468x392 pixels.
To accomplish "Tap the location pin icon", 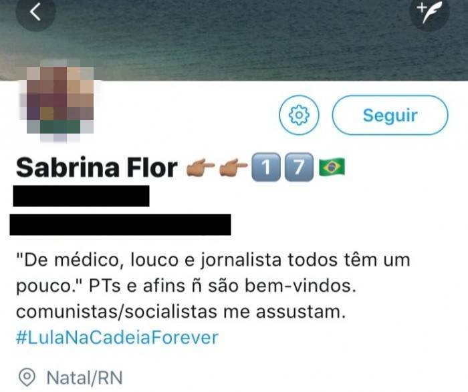I will 27,377.
